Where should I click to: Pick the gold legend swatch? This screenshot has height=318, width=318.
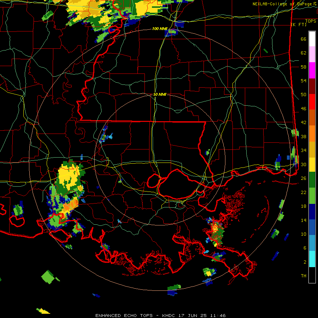click(312, 149)
